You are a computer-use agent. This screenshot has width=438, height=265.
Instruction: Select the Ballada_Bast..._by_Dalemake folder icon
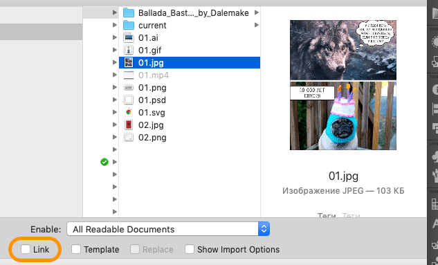(129, 12)
